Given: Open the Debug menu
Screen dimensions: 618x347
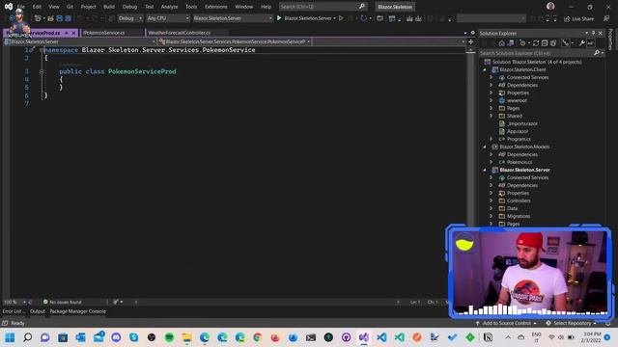Looking at the screenshot, I should (x=129, y=7).
